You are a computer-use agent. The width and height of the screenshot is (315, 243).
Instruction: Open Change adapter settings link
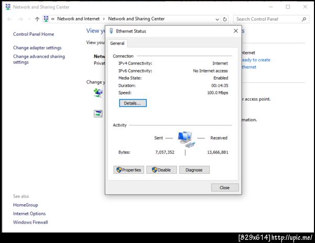[x=37, y=48]
